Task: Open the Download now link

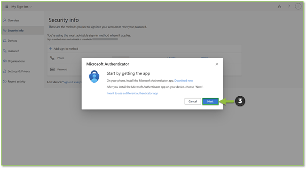Action: coord(184,81)
